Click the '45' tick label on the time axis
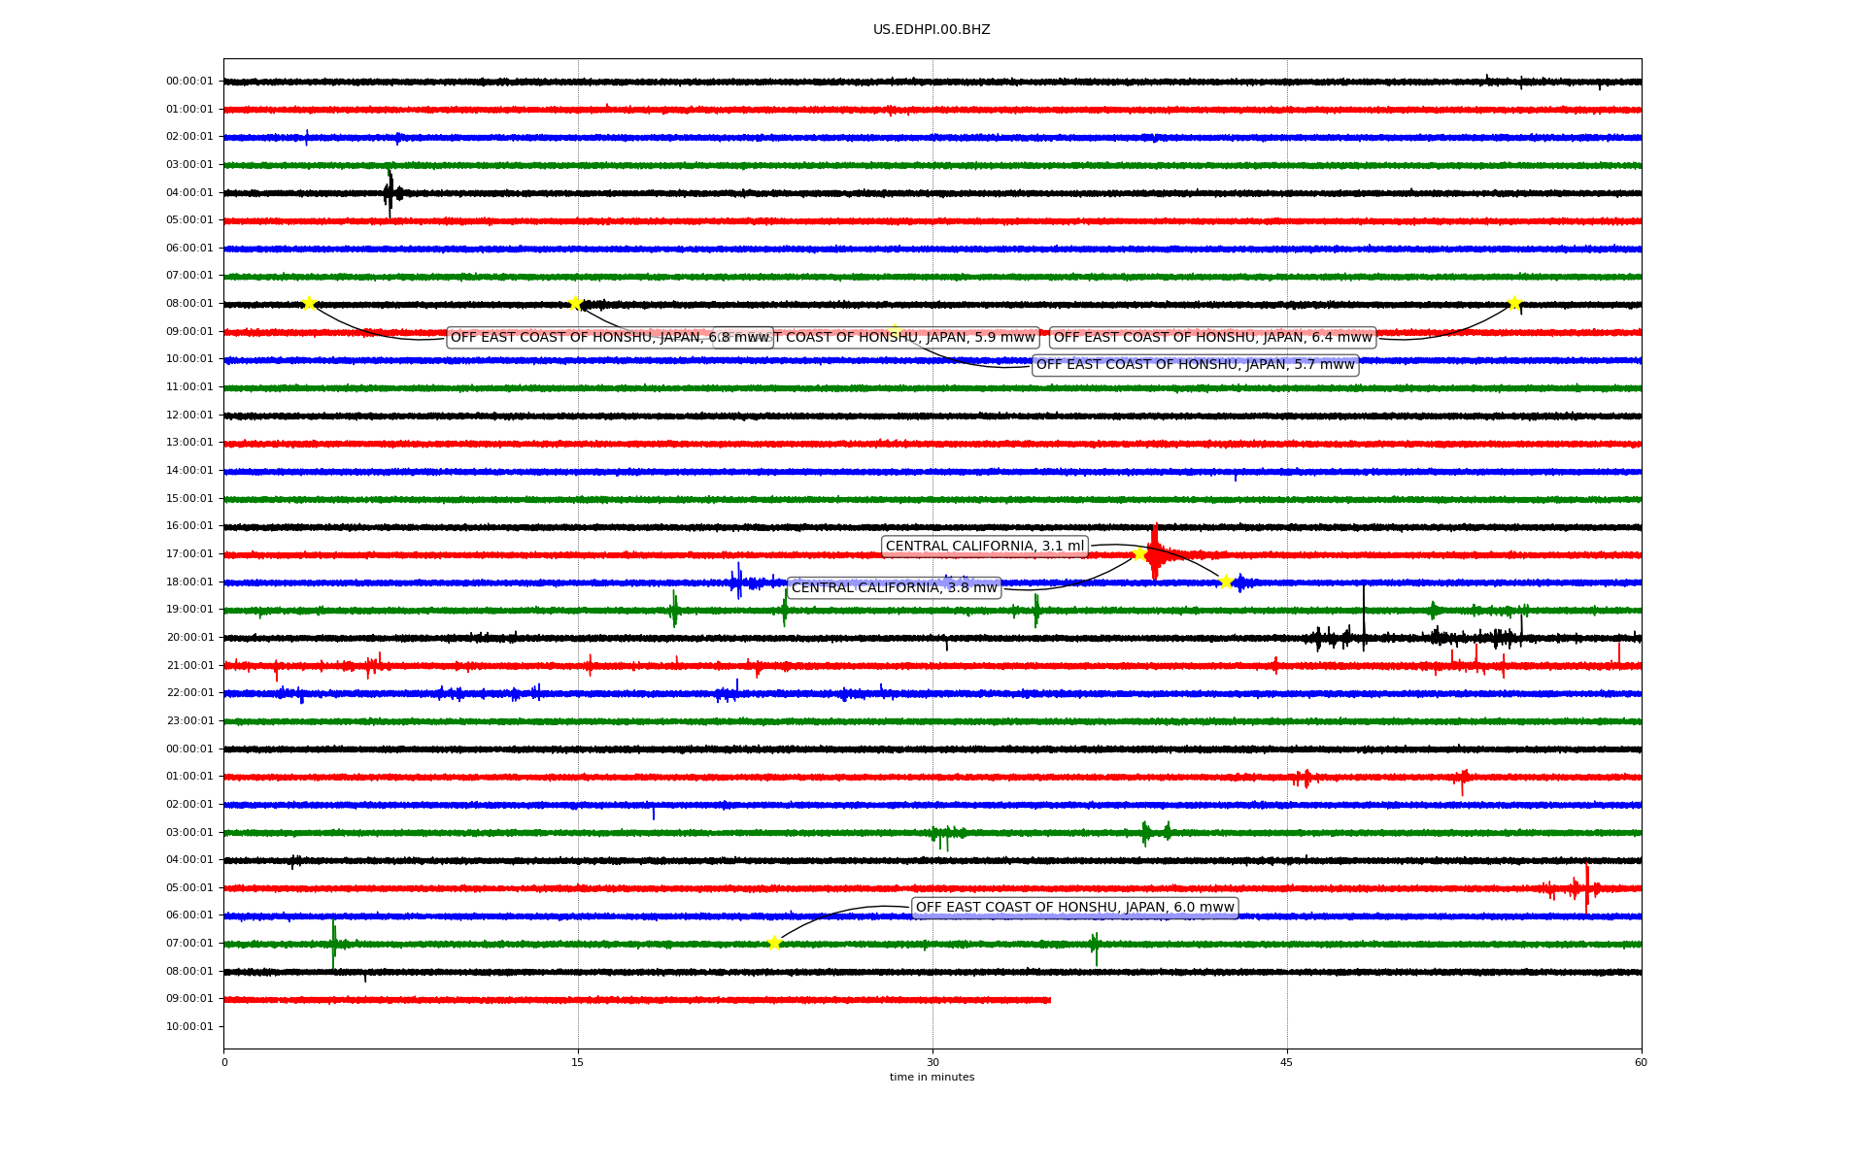 click(1286, 1062)
